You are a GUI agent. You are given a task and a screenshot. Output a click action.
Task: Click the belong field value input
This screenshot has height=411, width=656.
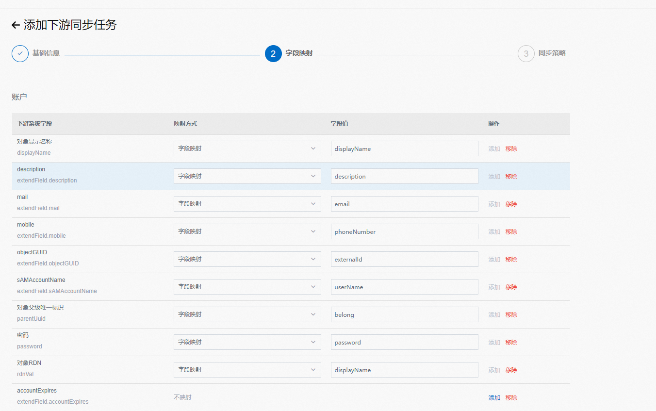click(404, 314)
